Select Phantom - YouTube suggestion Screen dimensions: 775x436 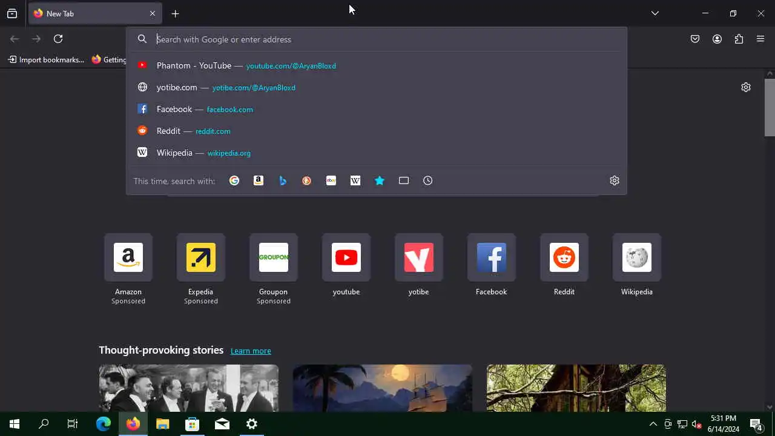point(377,65)
